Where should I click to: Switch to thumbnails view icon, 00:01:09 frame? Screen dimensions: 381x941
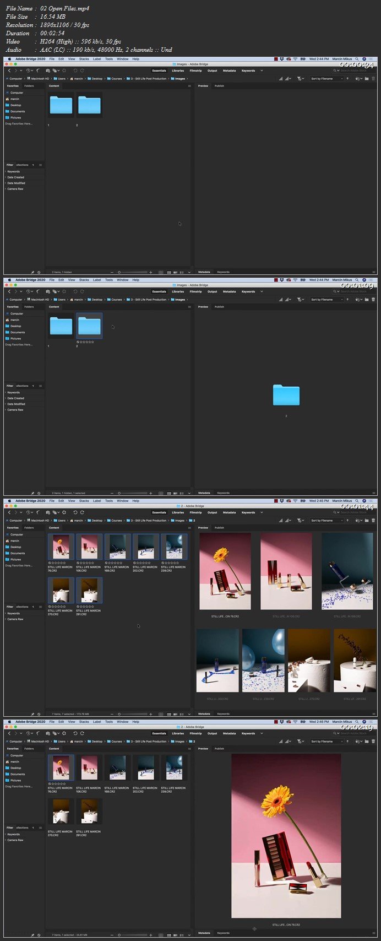pos(168,493)
